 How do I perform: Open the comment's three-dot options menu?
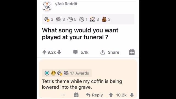pos(64,95)
